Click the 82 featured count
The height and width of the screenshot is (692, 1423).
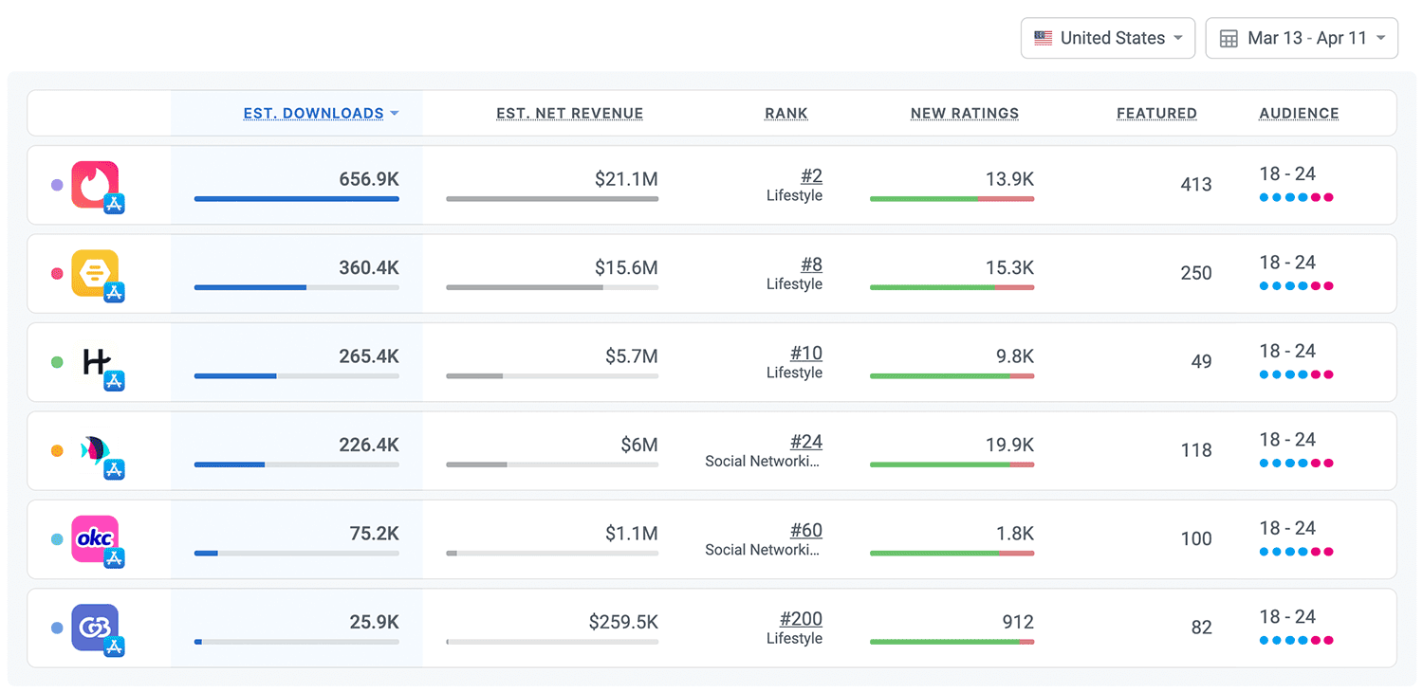tap(1201, 628)
